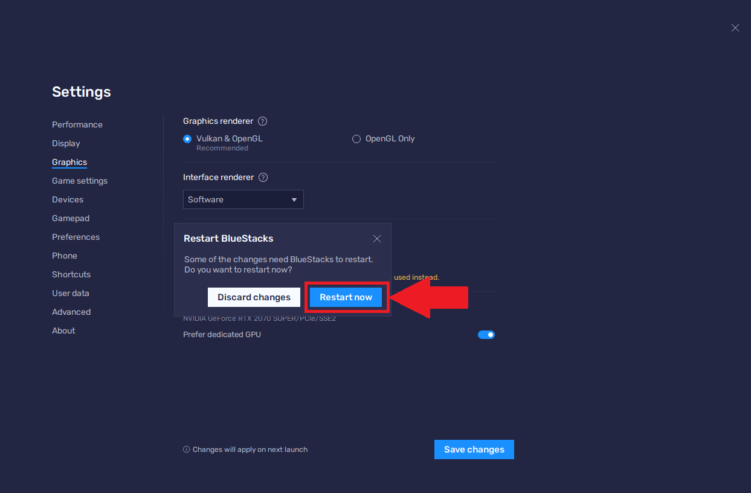Click the Settings heading

click(82, 92)
